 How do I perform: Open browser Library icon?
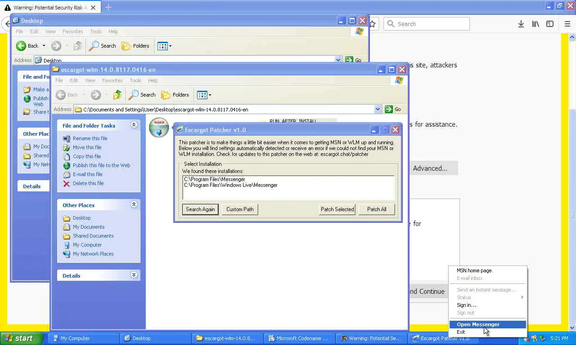tap(535, 24)
